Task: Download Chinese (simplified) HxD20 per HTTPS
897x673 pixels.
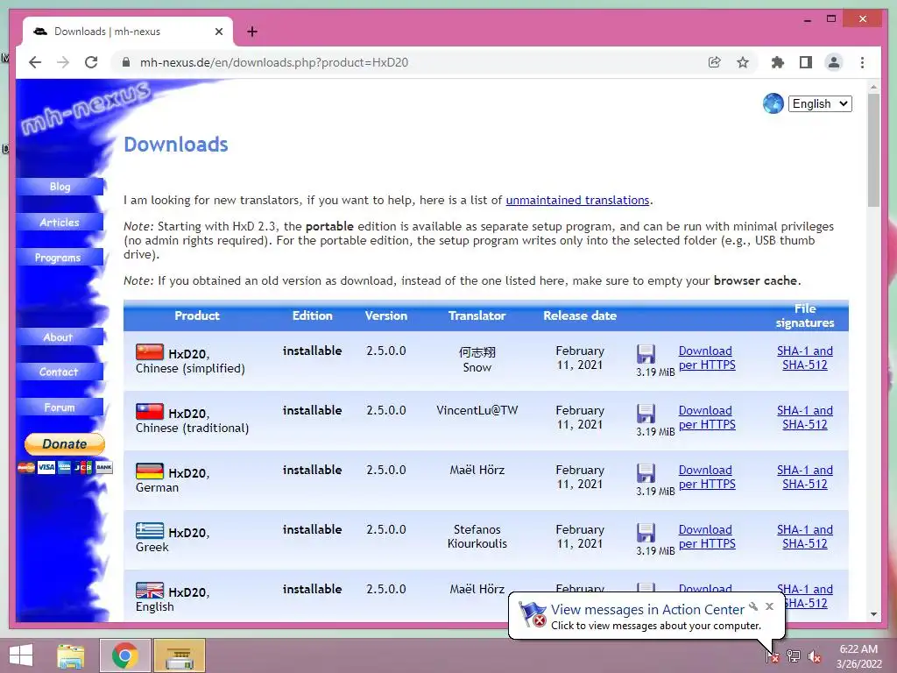Action: click(x=707, y=358)
